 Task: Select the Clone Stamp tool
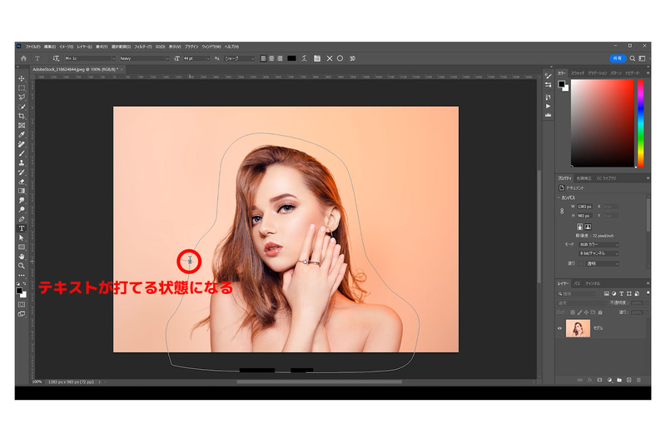coord(22,162)
